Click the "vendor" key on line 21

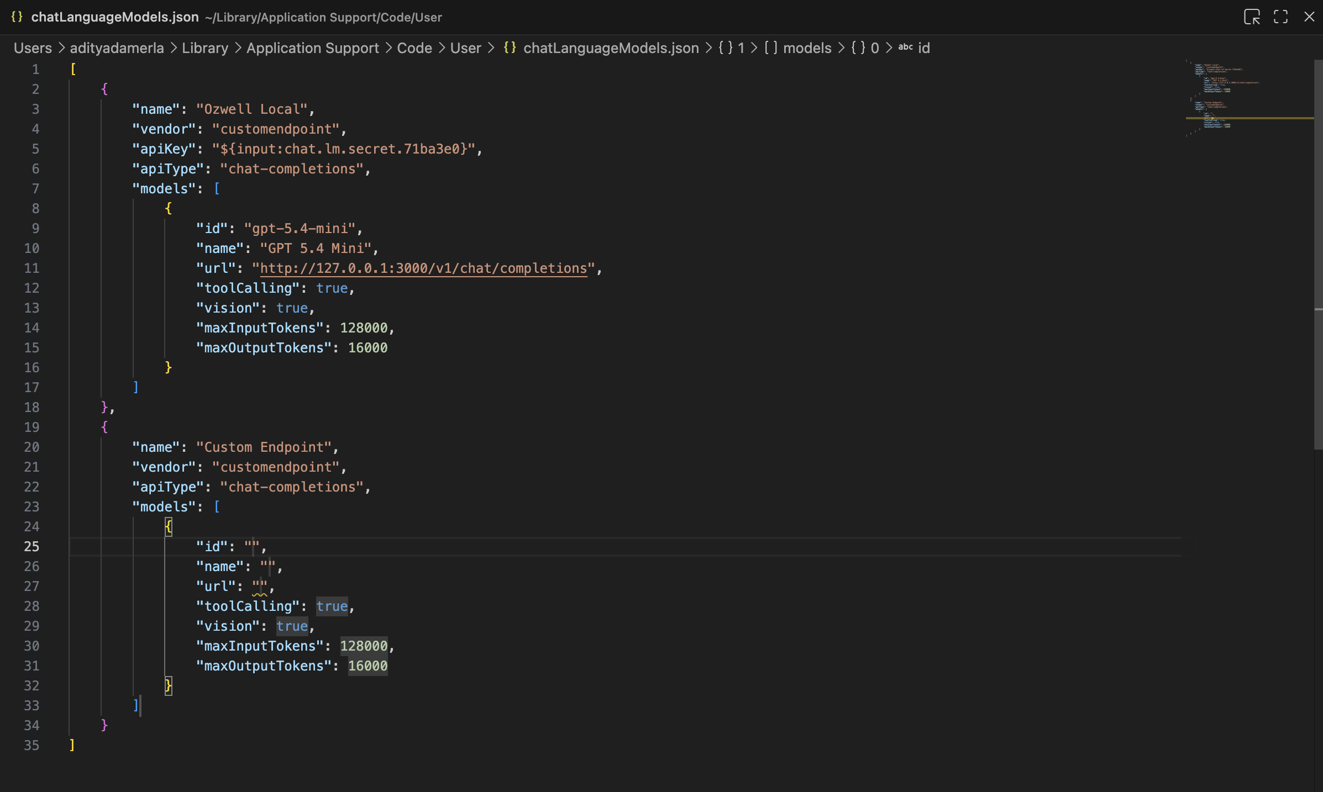[164, 467]
